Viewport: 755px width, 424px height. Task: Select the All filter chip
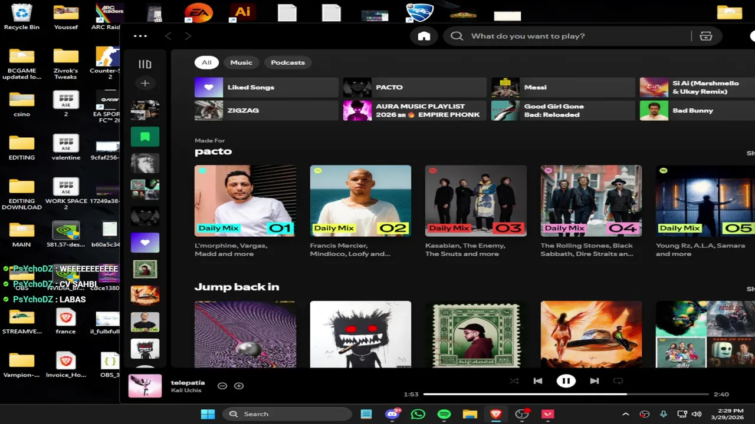[x=206, y=62]
